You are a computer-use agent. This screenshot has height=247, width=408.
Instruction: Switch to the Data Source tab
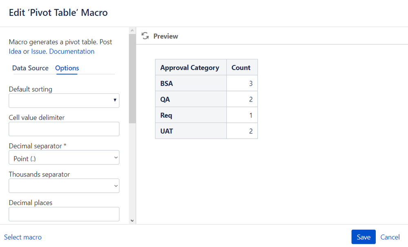30,68
